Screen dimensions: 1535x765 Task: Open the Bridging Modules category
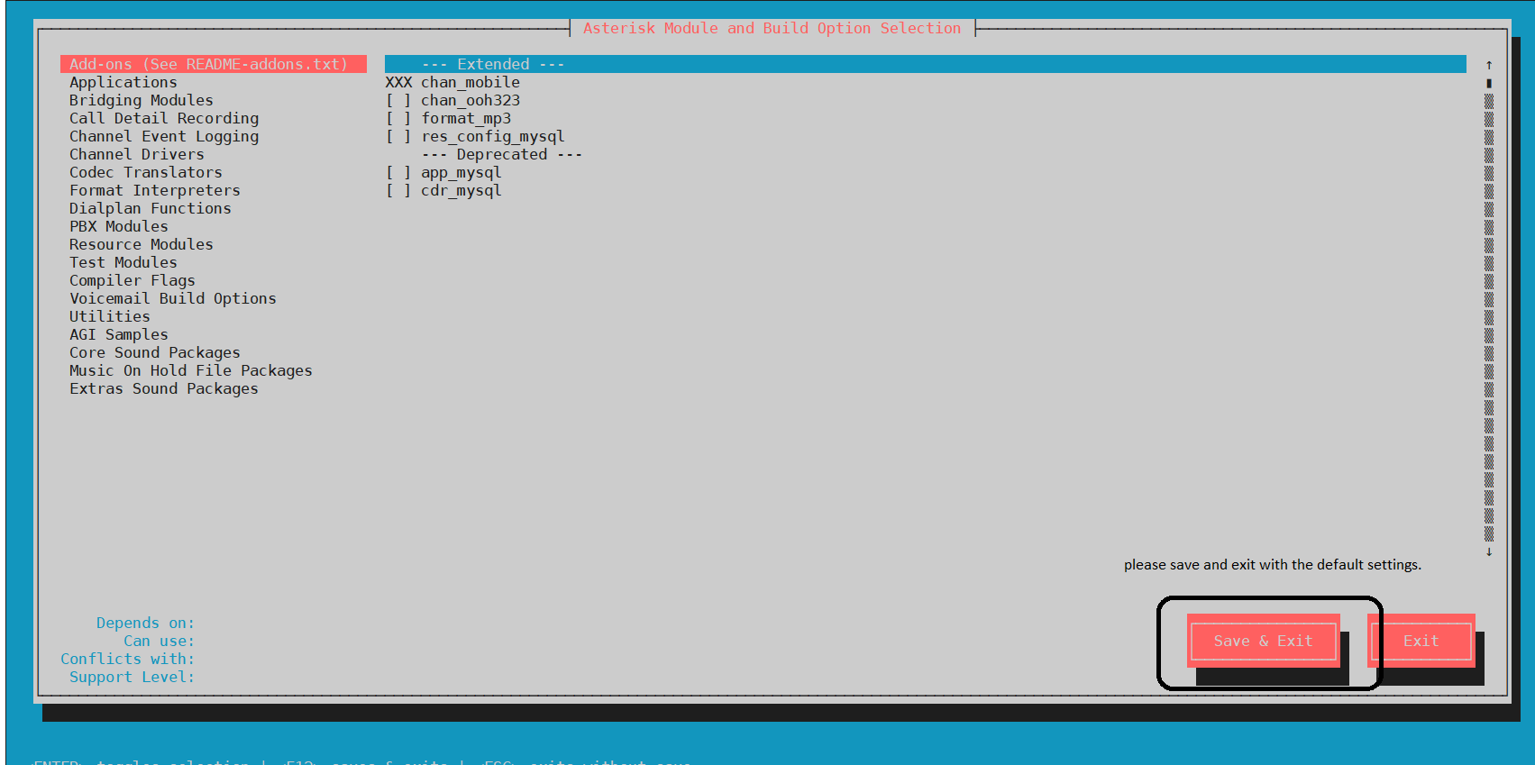(142, 100)
